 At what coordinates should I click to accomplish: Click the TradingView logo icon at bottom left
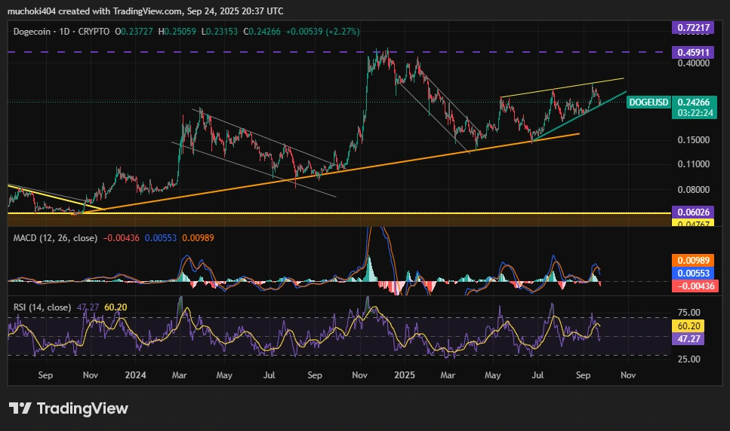tap(20, 408)
